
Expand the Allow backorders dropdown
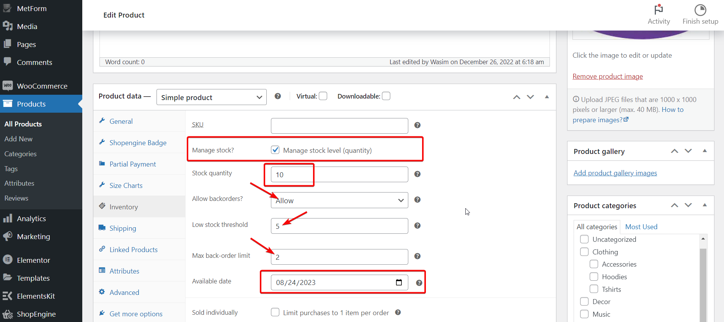339,201
